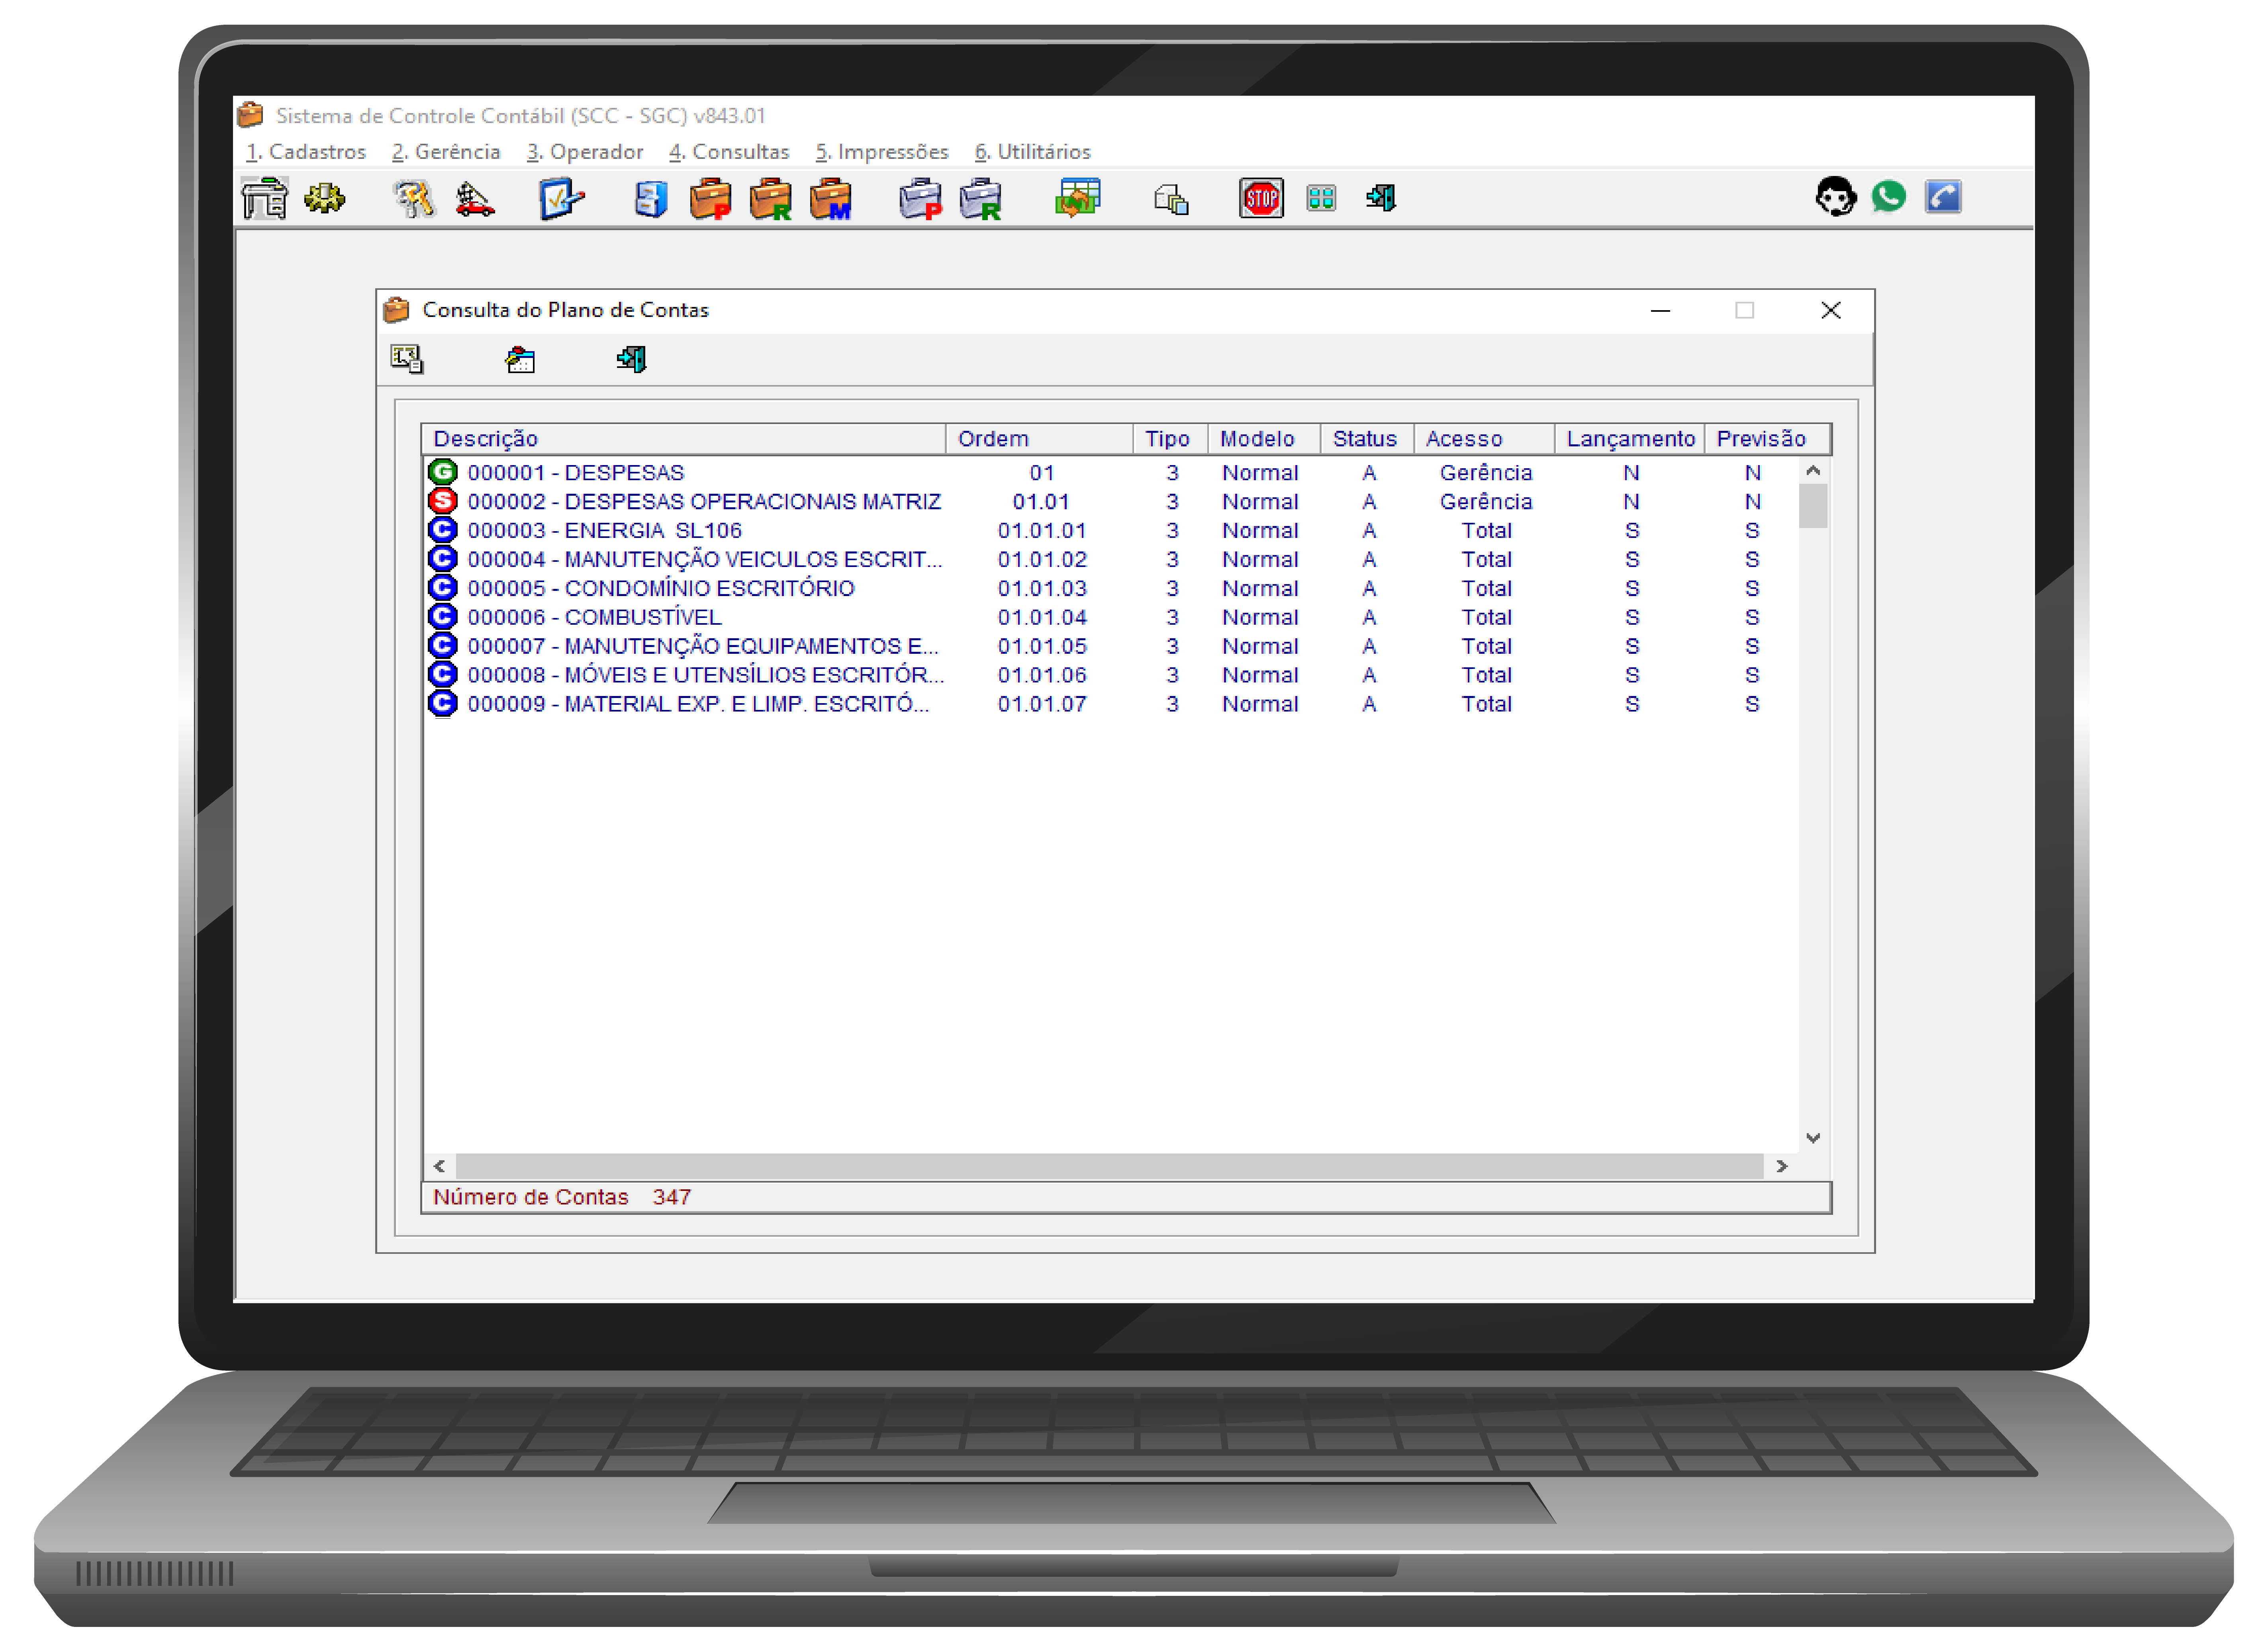This screenshot has height=1652, width=2268.
Task: Click the stacked windows toolbar icon
Action: pos(1171,199)
